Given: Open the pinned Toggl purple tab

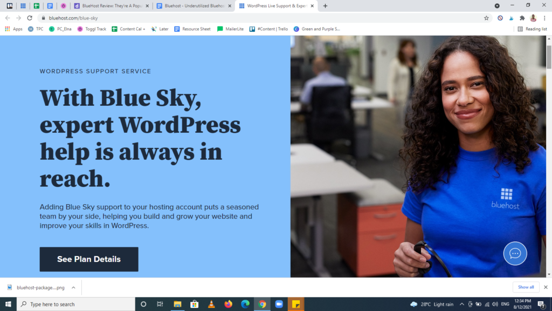Looking at the screenshot, I should tap(64, 5).
